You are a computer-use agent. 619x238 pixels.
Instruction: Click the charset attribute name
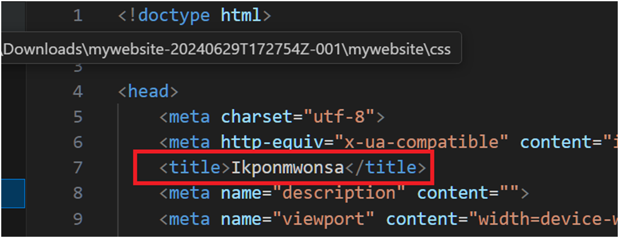tap(257, 117)
